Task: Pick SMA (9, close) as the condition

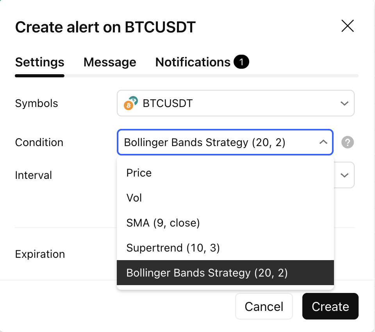Action: 163,223
